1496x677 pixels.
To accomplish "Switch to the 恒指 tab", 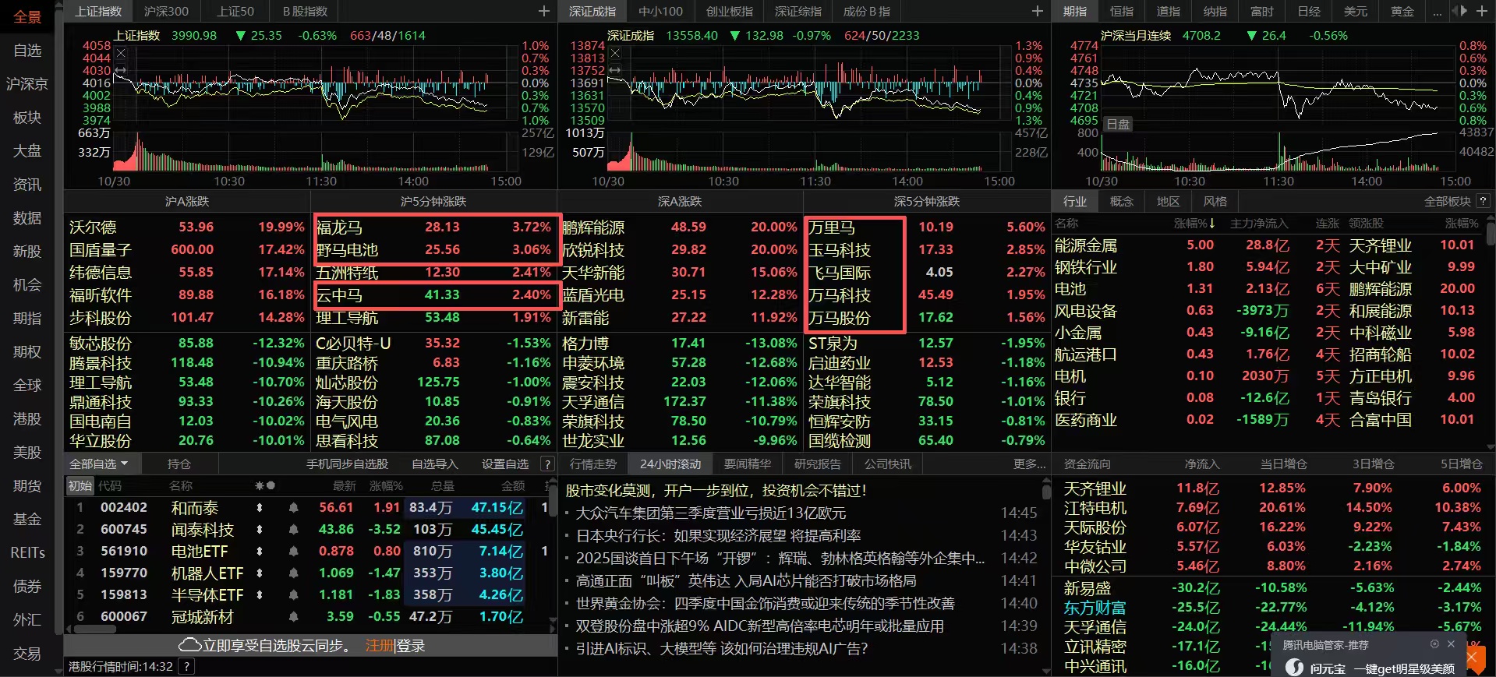I will click(1122, 11).
